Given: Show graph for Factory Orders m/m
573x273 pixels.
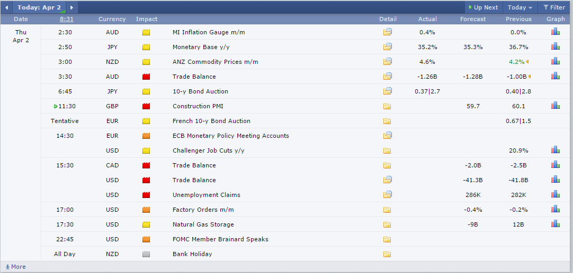Looking at the screenshot, I should [556, 209].
